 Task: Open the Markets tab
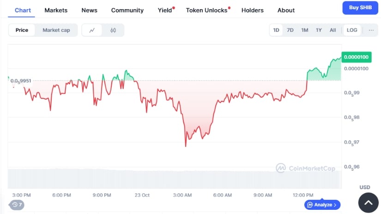(56, 10)
